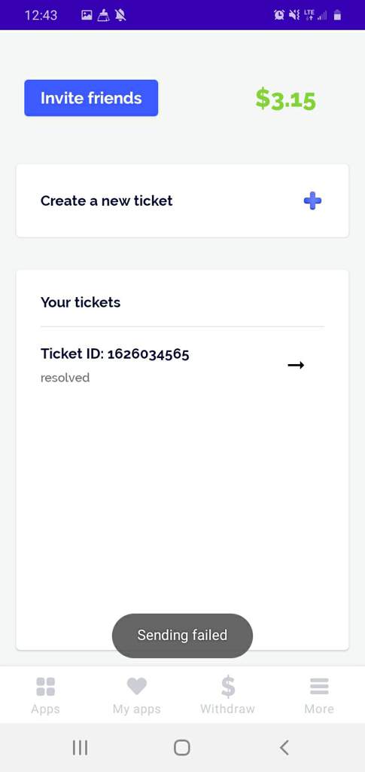This screenshot has height=772, width=365.
Task: Open Android recent apps button
Action: [x=80, y=747]
